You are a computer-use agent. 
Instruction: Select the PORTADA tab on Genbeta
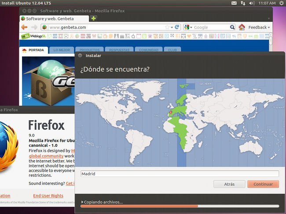click(34, 50)
